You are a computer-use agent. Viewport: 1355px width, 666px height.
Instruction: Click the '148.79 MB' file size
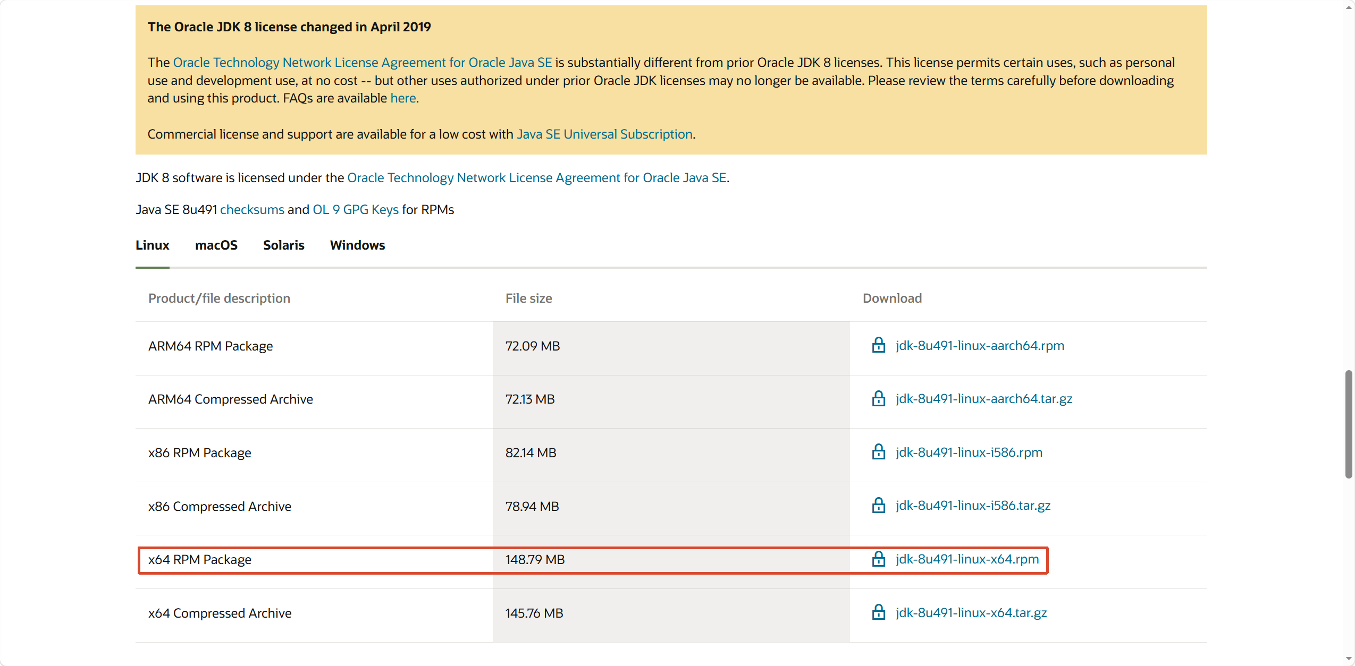[x=535, y=560]
